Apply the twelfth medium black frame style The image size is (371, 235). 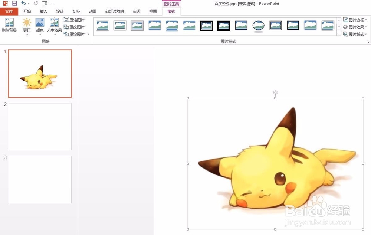click(293, 26)
